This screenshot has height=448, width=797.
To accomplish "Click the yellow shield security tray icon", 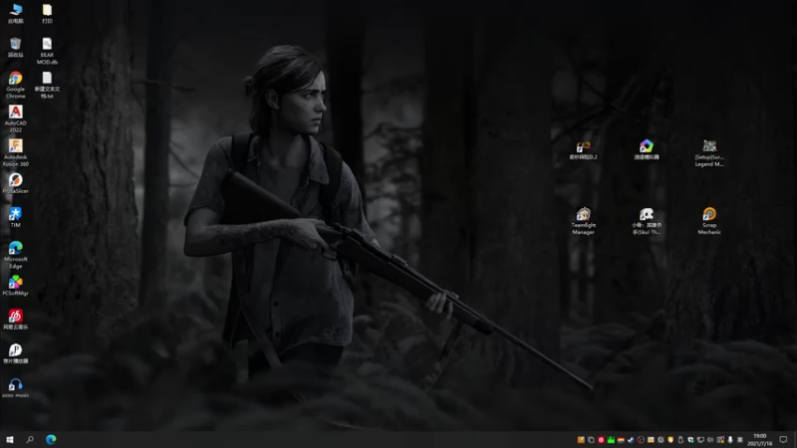I will (x=670, y=440).
